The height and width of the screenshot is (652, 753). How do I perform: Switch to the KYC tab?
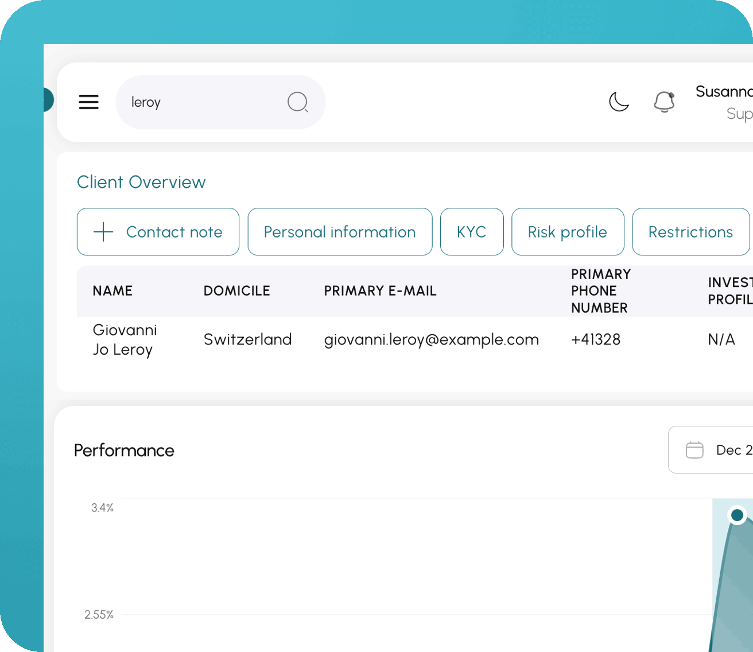tap(472, 232)
